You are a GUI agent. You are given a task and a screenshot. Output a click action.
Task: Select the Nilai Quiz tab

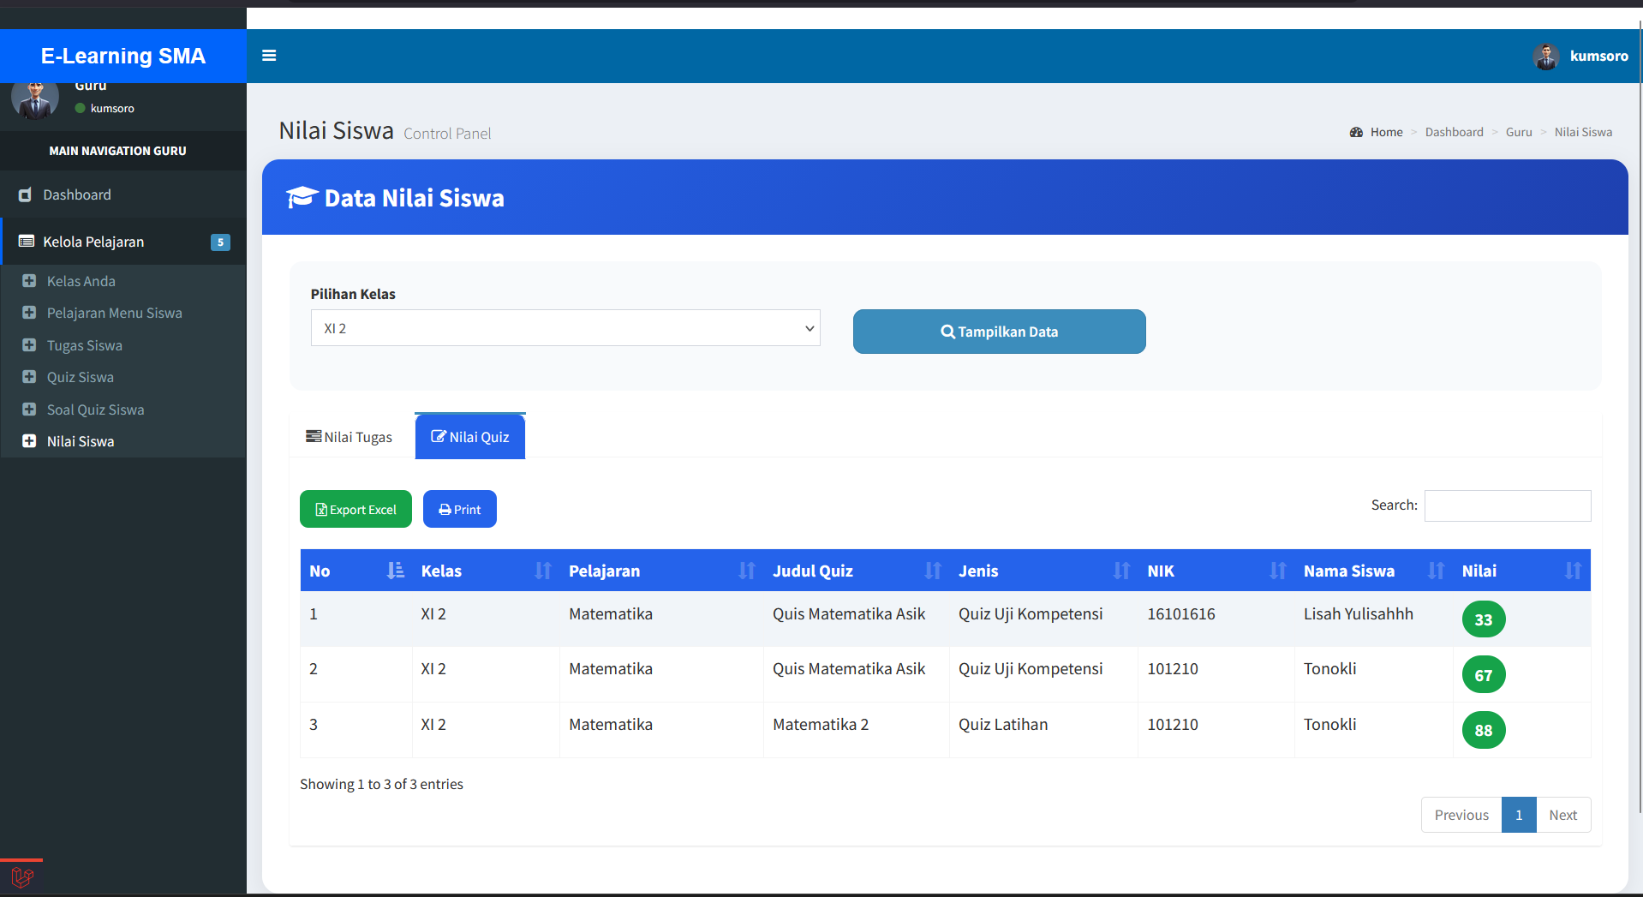[x=470, y=437]
